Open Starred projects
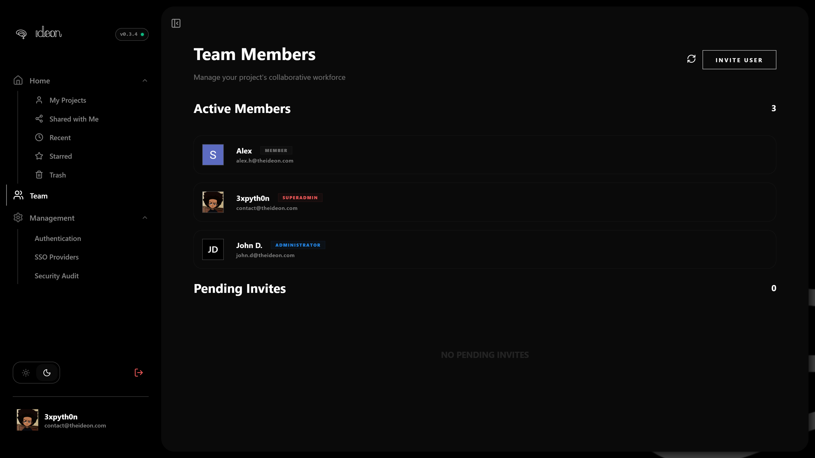815x458 pixels. click(60, 156)
